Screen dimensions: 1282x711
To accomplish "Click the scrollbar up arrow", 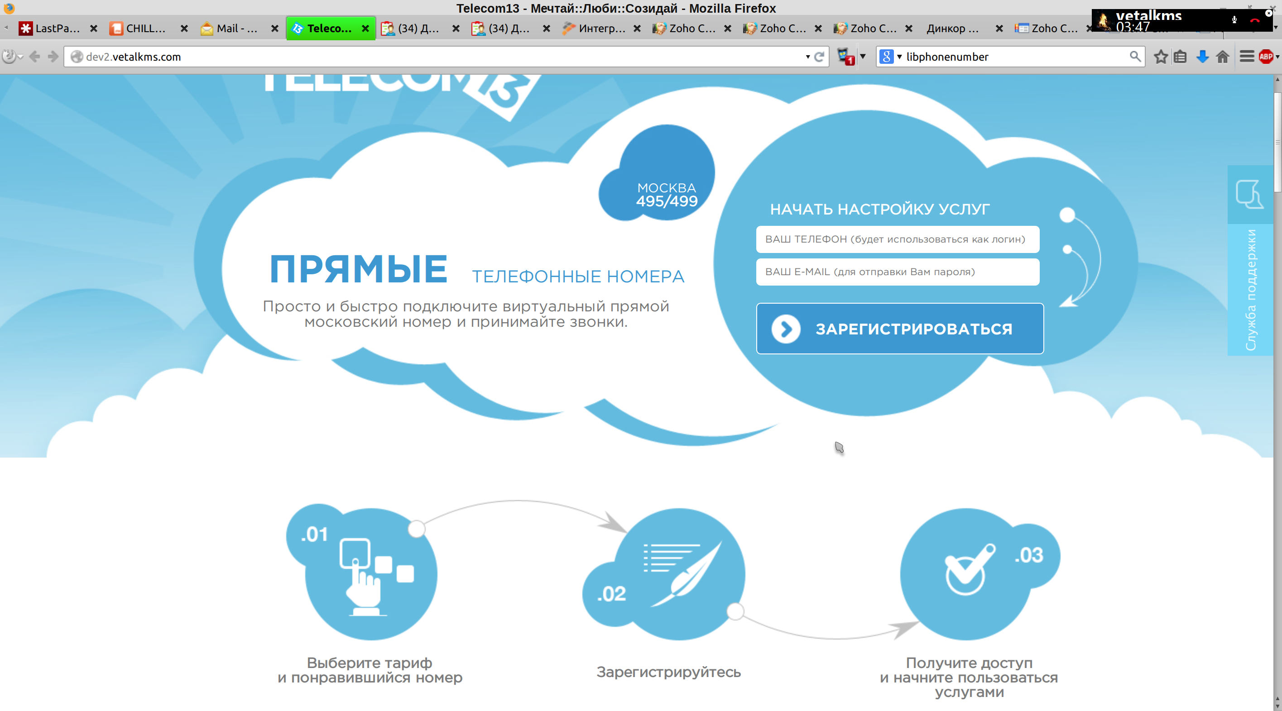I will tap(1277, 80).
